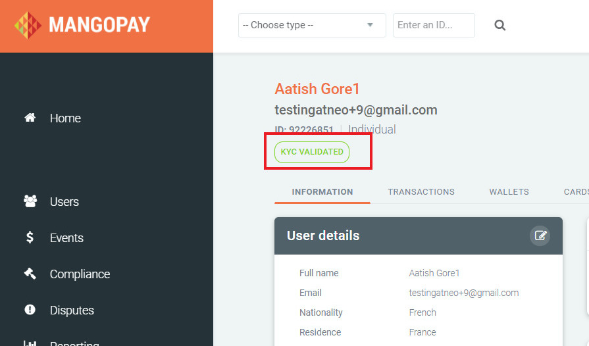Viewport: 589px width, 346px height.
Task: Click the KYC VALIDATED badge
Action: pos(312,152)
